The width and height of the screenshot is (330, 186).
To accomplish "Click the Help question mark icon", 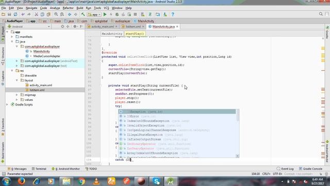I will (x=173, y=14).
